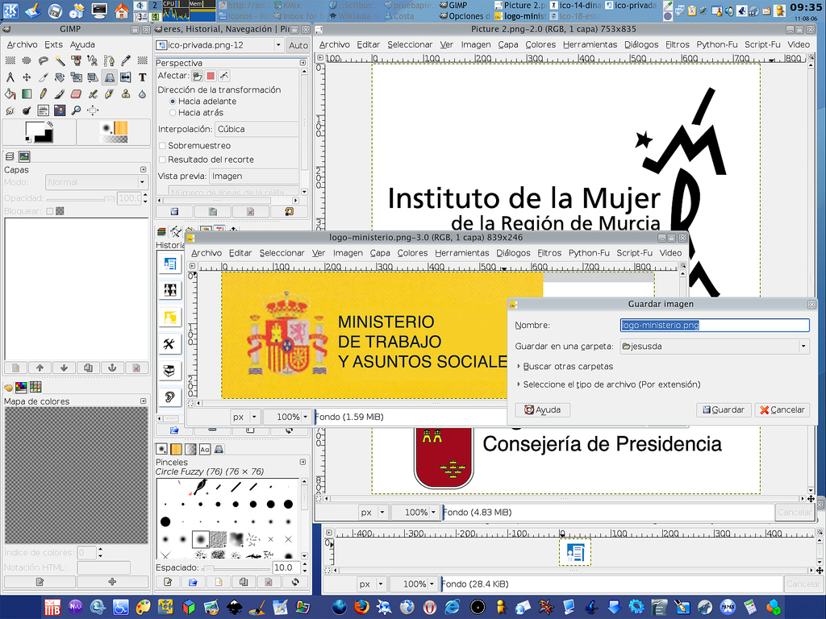The height and width of the screenshot is (619, 826).
Task: Select the Bucket Fill tool
Action: click(x=10, y=94)
